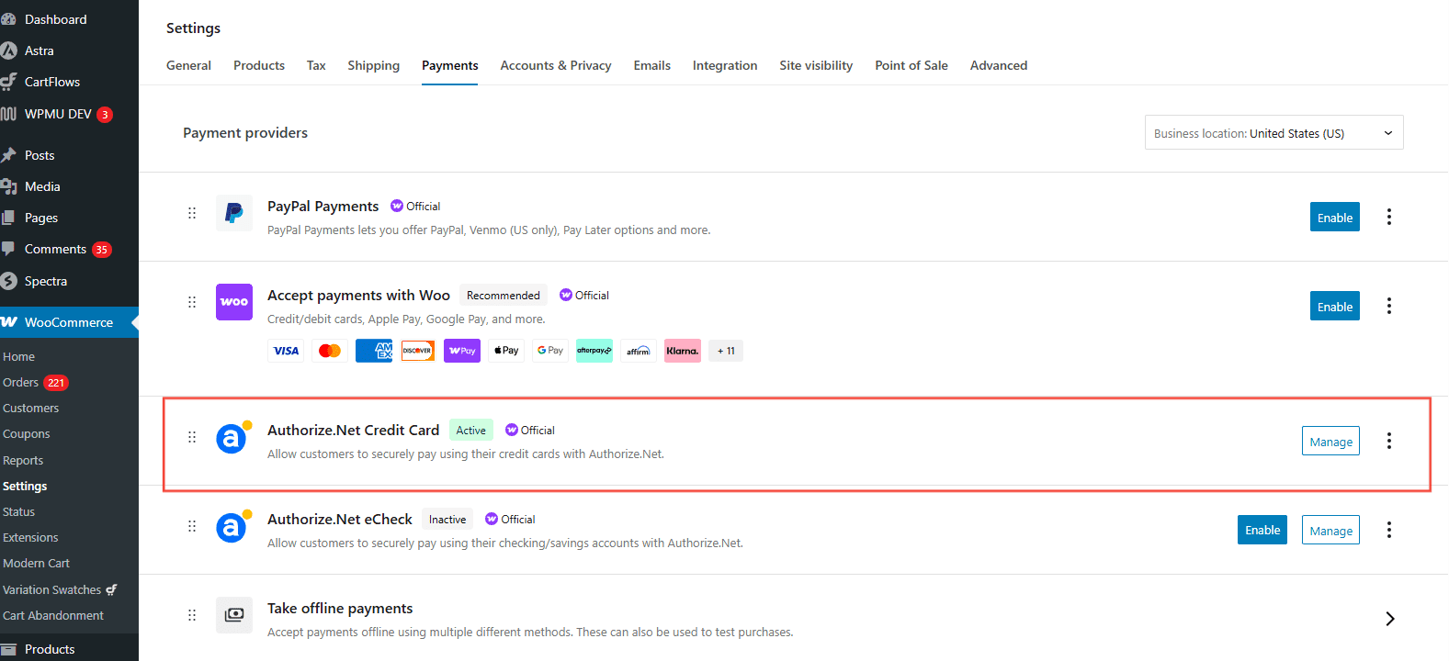Click the Mastercard logo
1449x661 pixels.
[330, 351]
